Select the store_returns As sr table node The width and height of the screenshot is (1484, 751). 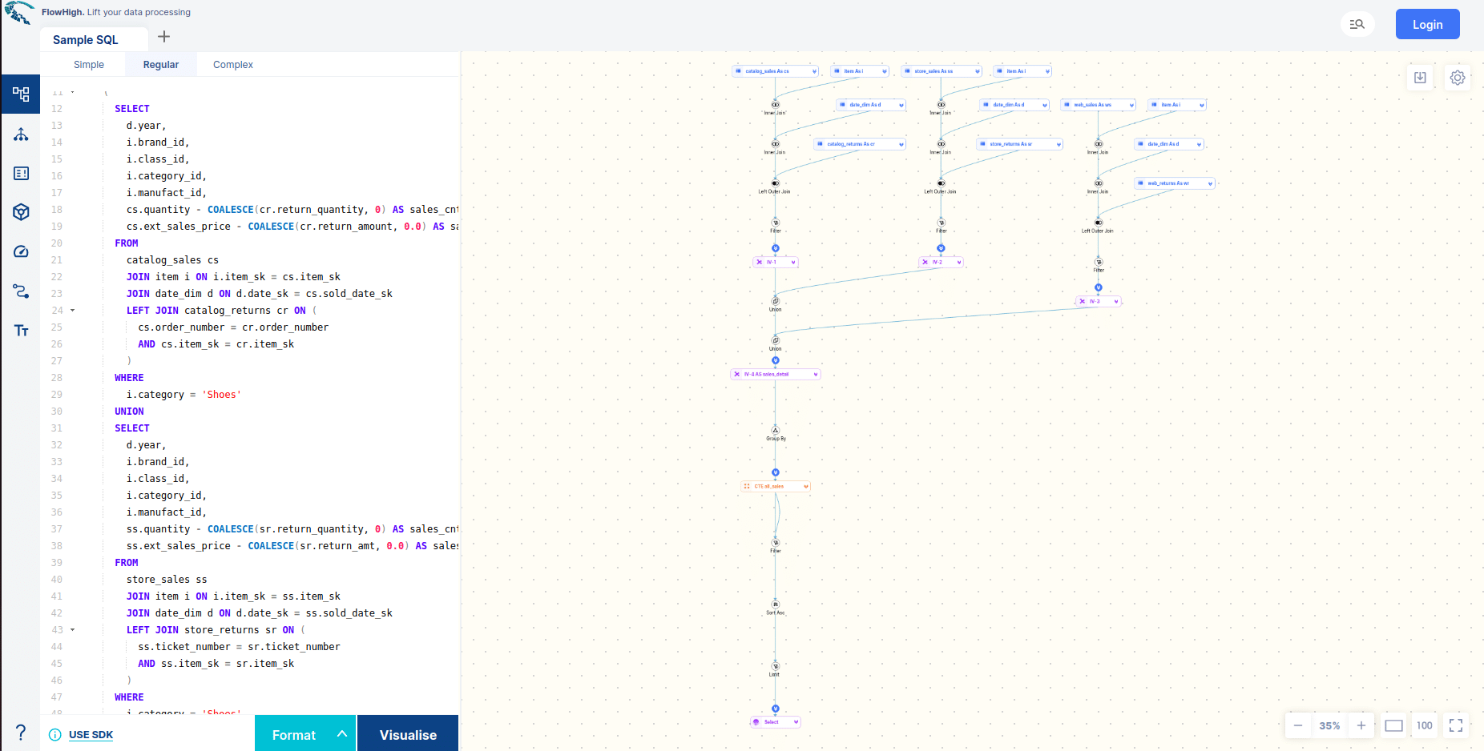1019,144
